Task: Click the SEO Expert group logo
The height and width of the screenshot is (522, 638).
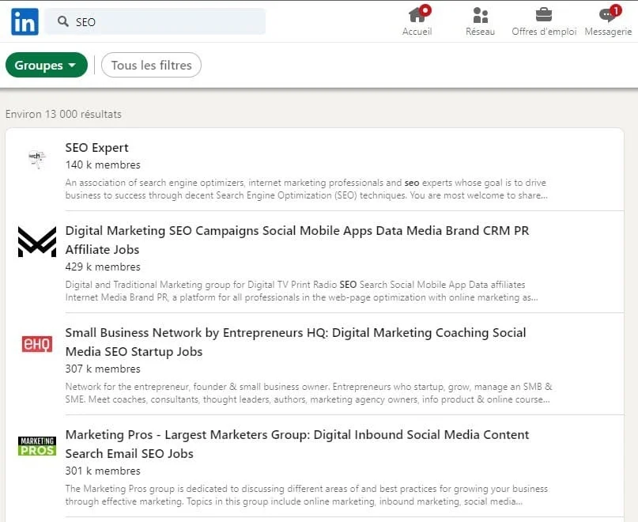Action: 37,159
